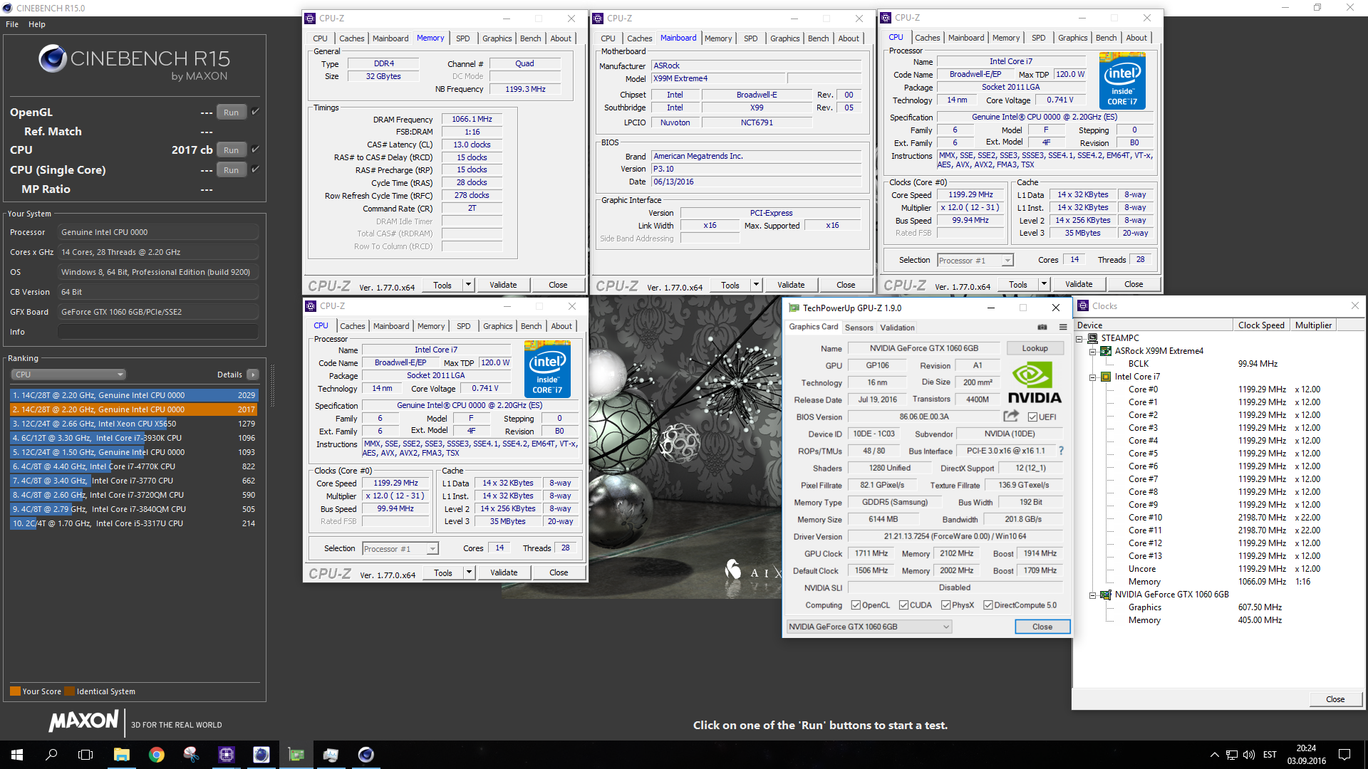Collapse the ASRock X99M Extreme4 node

(1092, 352)
